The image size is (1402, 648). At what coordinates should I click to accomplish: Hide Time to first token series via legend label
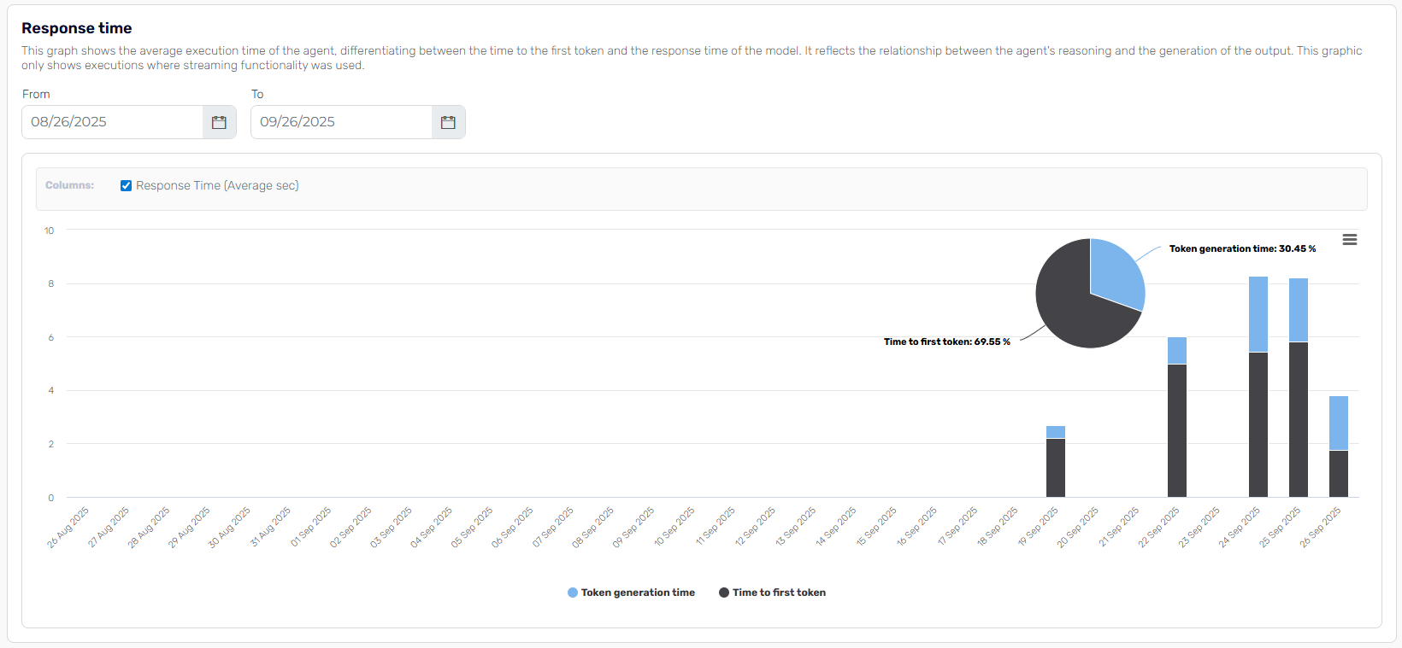click(x=779, y=593)
